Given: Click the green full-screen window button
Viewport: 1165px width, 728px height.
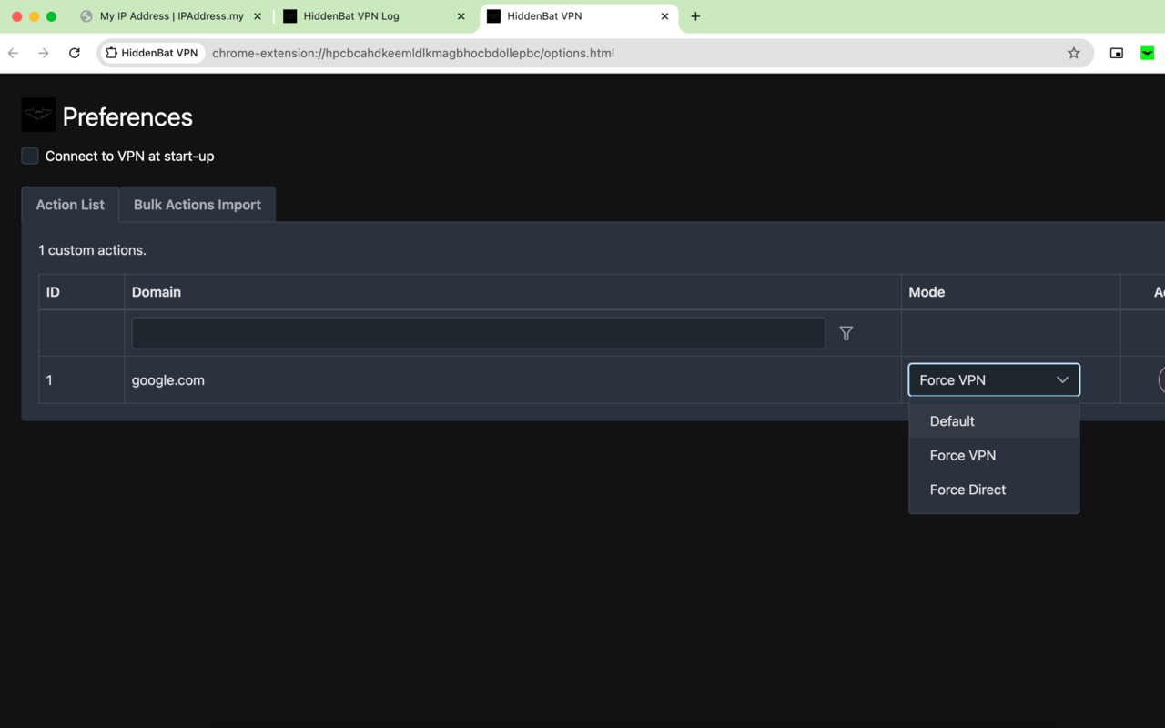Looking at the screenshot, I should pos(52,16).
